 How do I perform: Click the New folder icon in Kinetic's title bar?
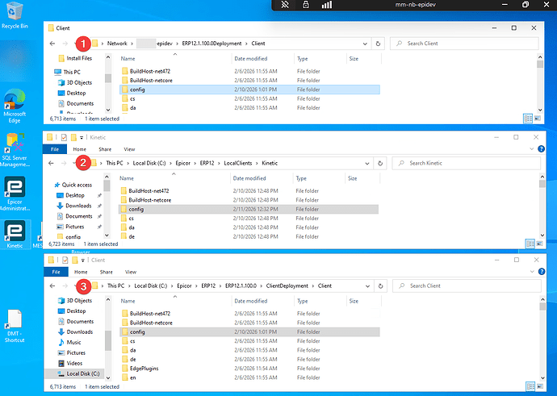(73, 137)
